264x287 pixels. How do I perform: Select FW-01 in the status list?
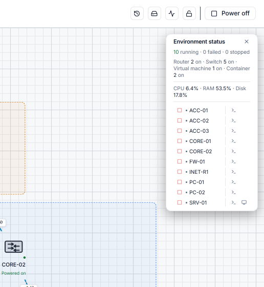[197, 161]
